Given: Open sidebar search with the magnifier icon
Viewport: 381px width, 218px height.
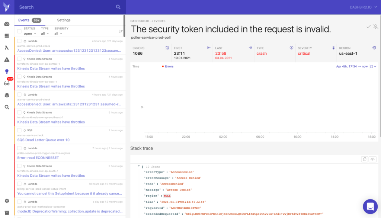Looking at the screenshot, I should coord(7,107).
